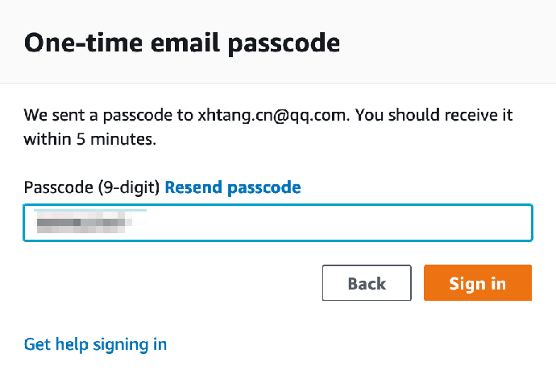Click the "We sent a passcode to" text
The height and width of the screenshot is (378, 556).
pos(109,115)
